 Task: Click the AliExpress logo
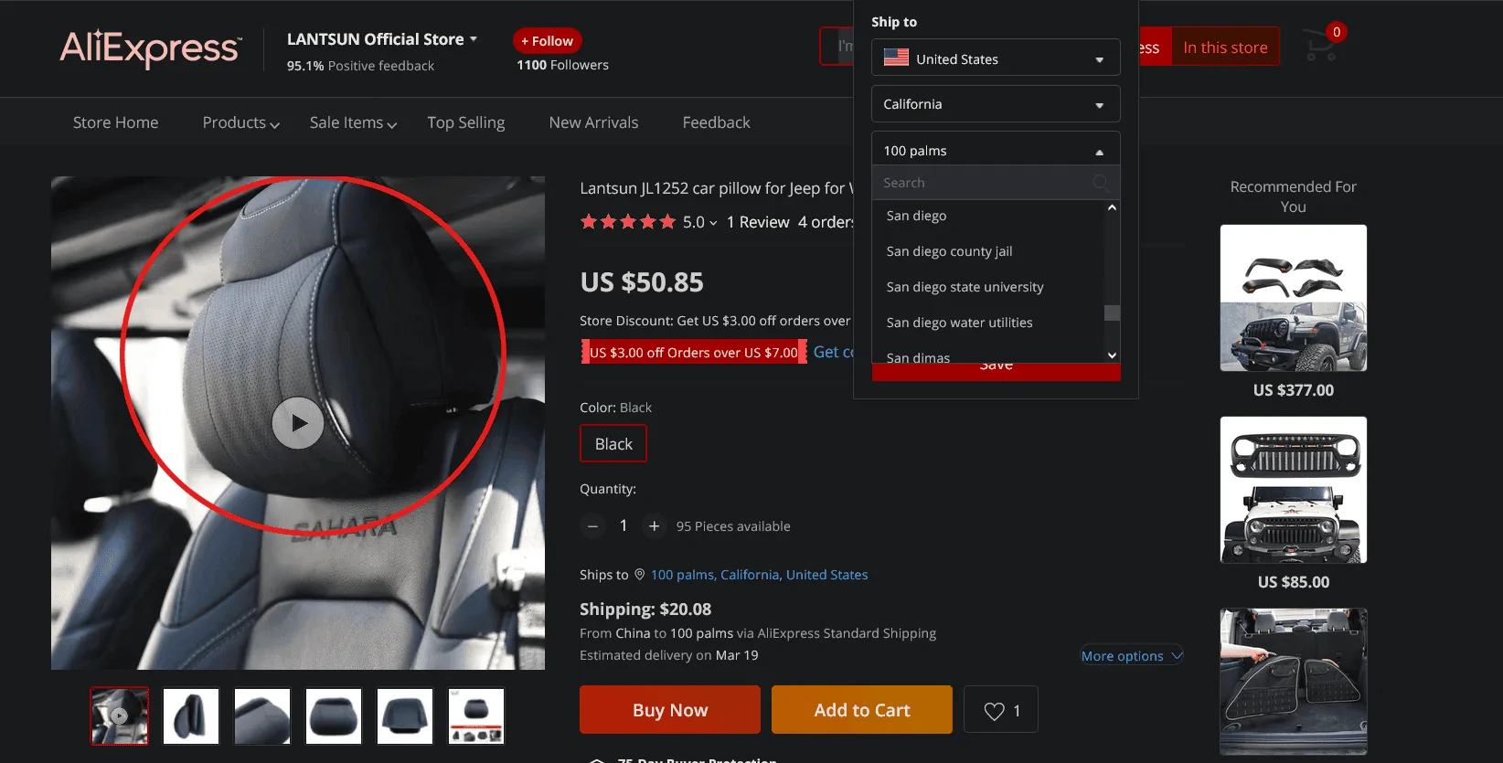pos(151,48)
